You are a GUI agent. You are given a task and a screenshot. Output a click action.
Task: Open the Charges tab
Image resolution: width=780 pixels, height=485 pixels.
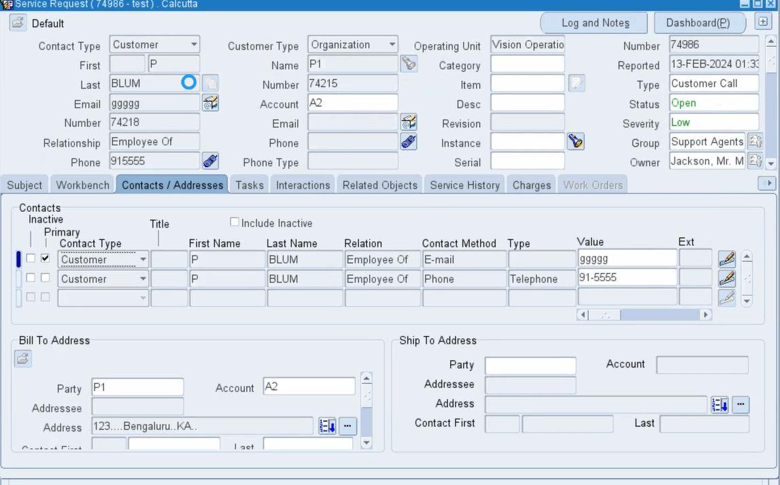click(531, 185)
